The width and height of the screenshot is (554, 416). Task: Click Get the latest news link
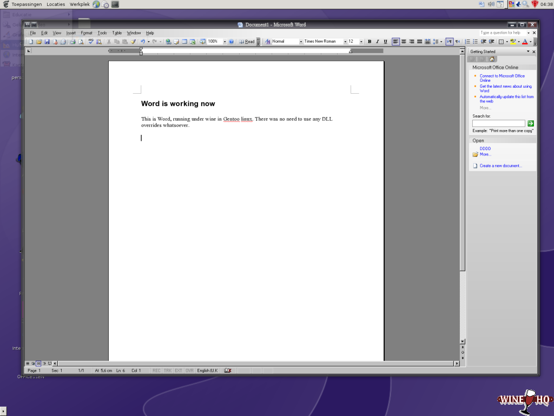(506, 88)
